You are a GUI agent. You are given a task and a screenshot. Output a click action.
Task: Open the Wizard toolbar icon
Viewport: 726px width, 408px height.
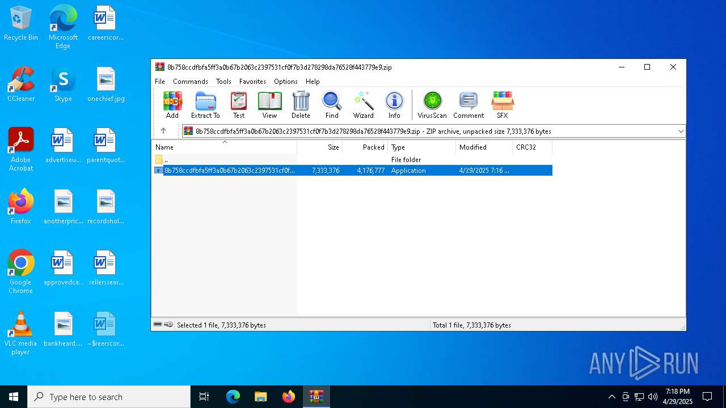click(363, 105)
